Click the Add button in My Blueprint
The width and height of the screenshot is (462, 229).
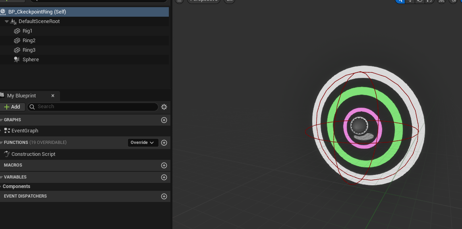(x=12, y=107)
